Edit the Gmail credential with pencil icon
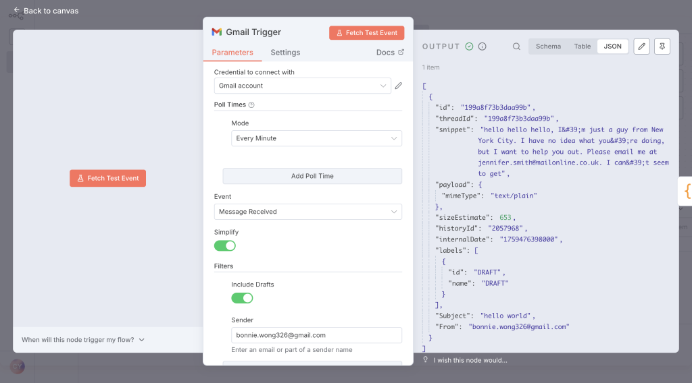 pyautogui.click(x=399, y=86)
